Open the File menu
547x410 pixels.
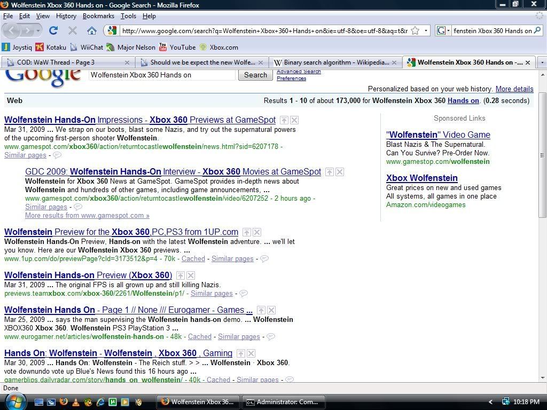(x=8, y=16)
